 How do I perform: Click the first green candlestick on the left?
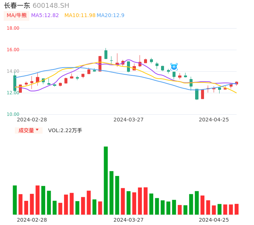click(x=15, y=83)
